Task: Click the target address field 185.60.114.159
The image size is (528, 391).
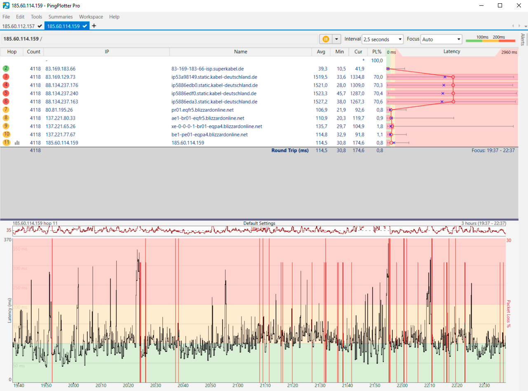Action: click(x=159, y=39)
